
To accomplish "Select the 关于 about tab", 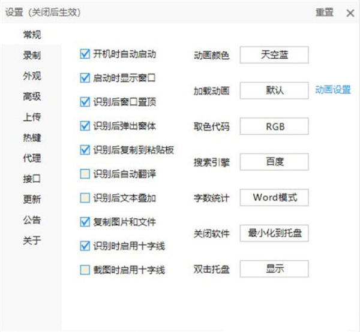I will click(x=32, y=240).
